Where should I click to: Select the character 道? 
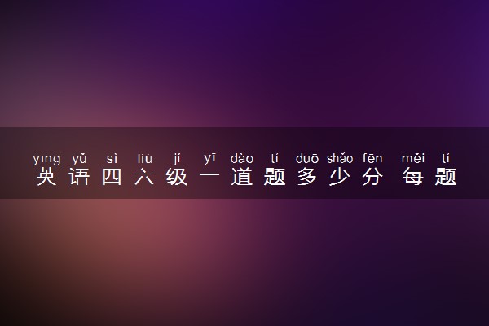click(x=242, y=176)
